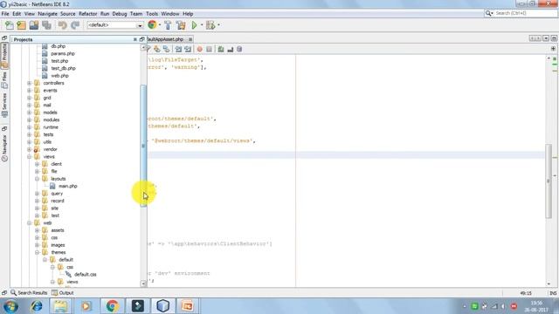Screen dimensions: 559x314
Task: Click the Save All toolbar icon
Action: (46, 25)
